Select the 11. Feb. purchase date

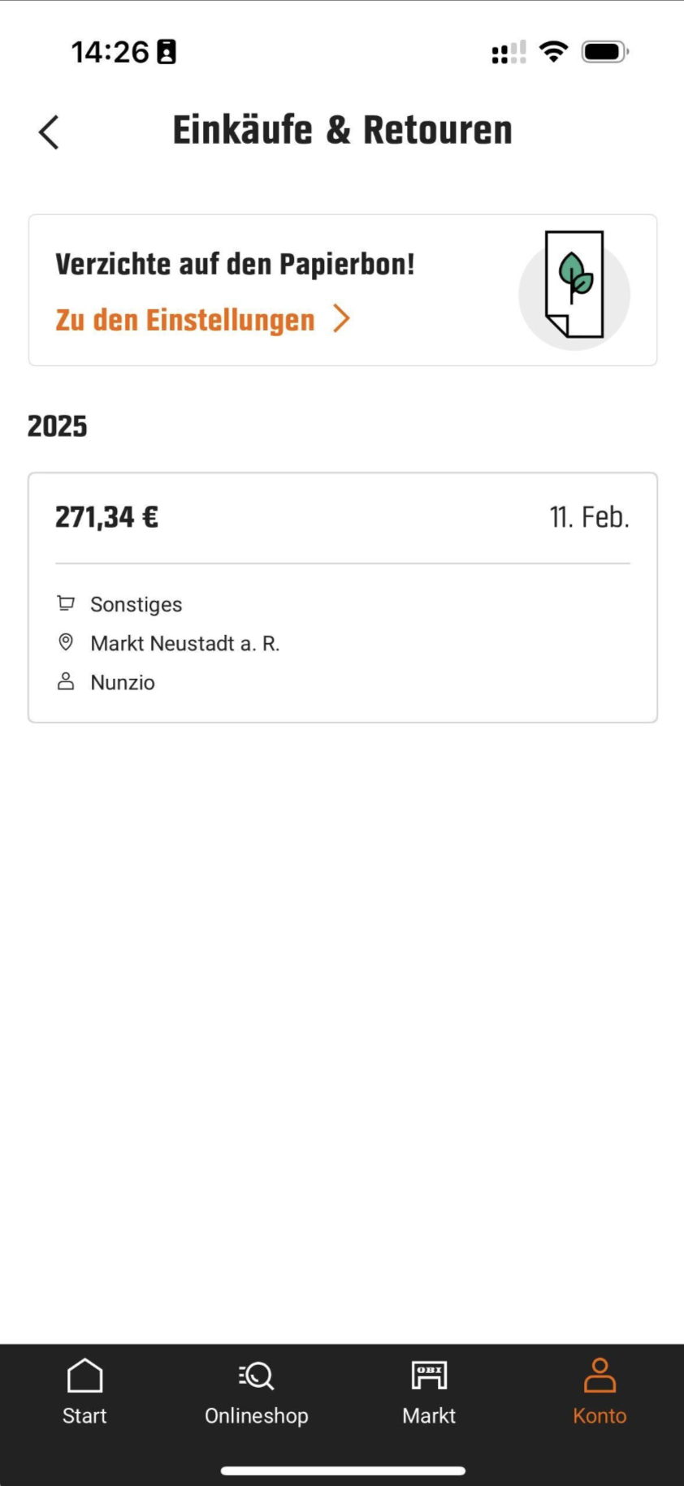click(589, 517)
